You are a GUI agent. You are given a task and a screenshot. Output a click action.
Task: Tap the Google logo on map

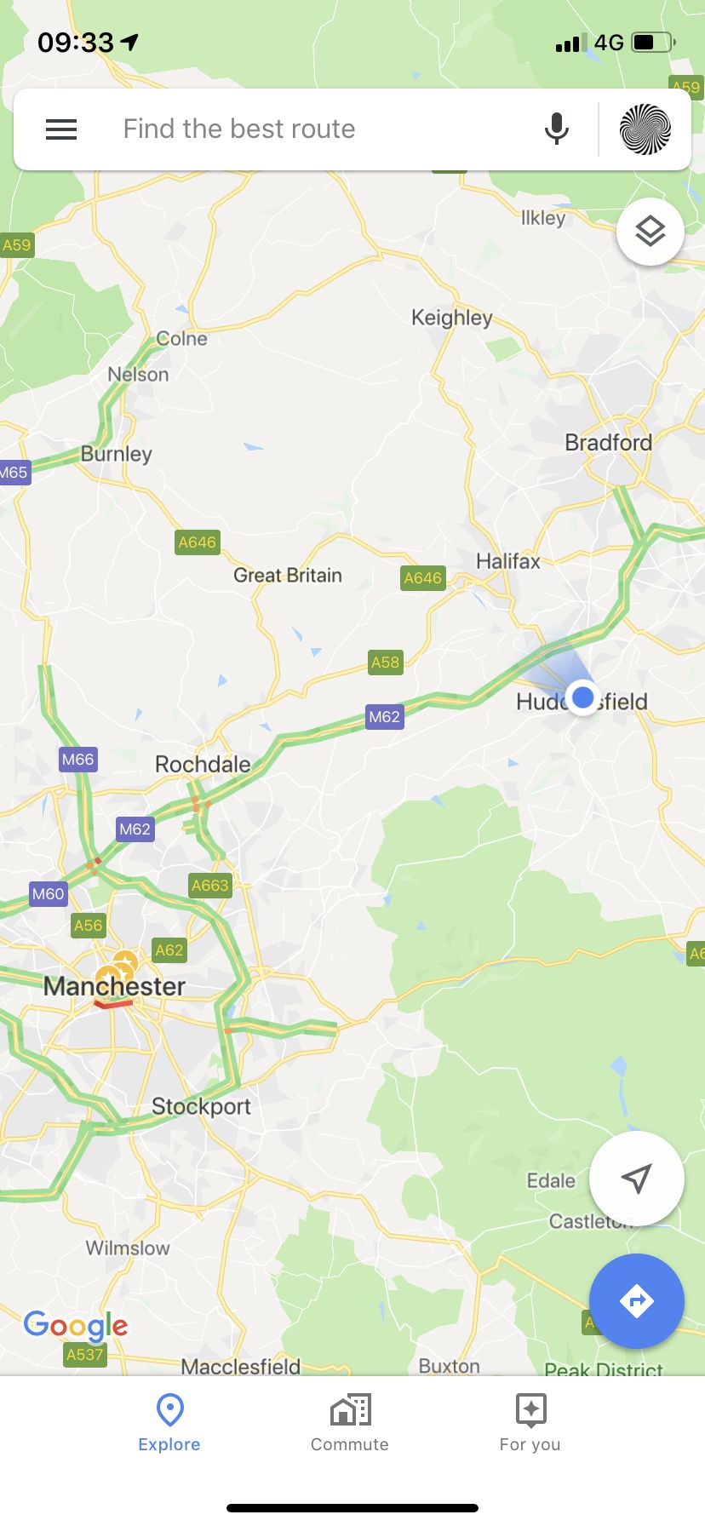76,1325
